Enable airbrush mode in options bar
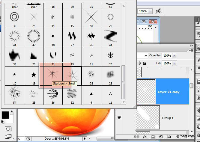The image size is (200, 142). (159, 11)
